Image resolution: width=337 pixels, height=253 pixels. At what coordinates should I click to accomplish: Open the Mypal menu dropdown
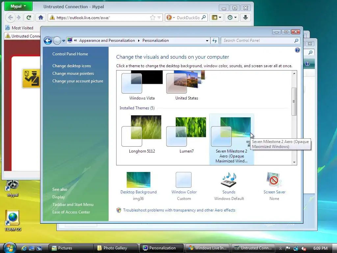click(x=18, y=6)
